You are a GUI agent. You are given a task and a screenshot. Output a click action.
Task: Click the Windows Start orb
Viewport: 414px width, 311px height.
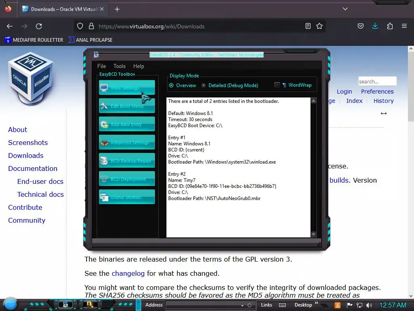(x=10, y=304)
